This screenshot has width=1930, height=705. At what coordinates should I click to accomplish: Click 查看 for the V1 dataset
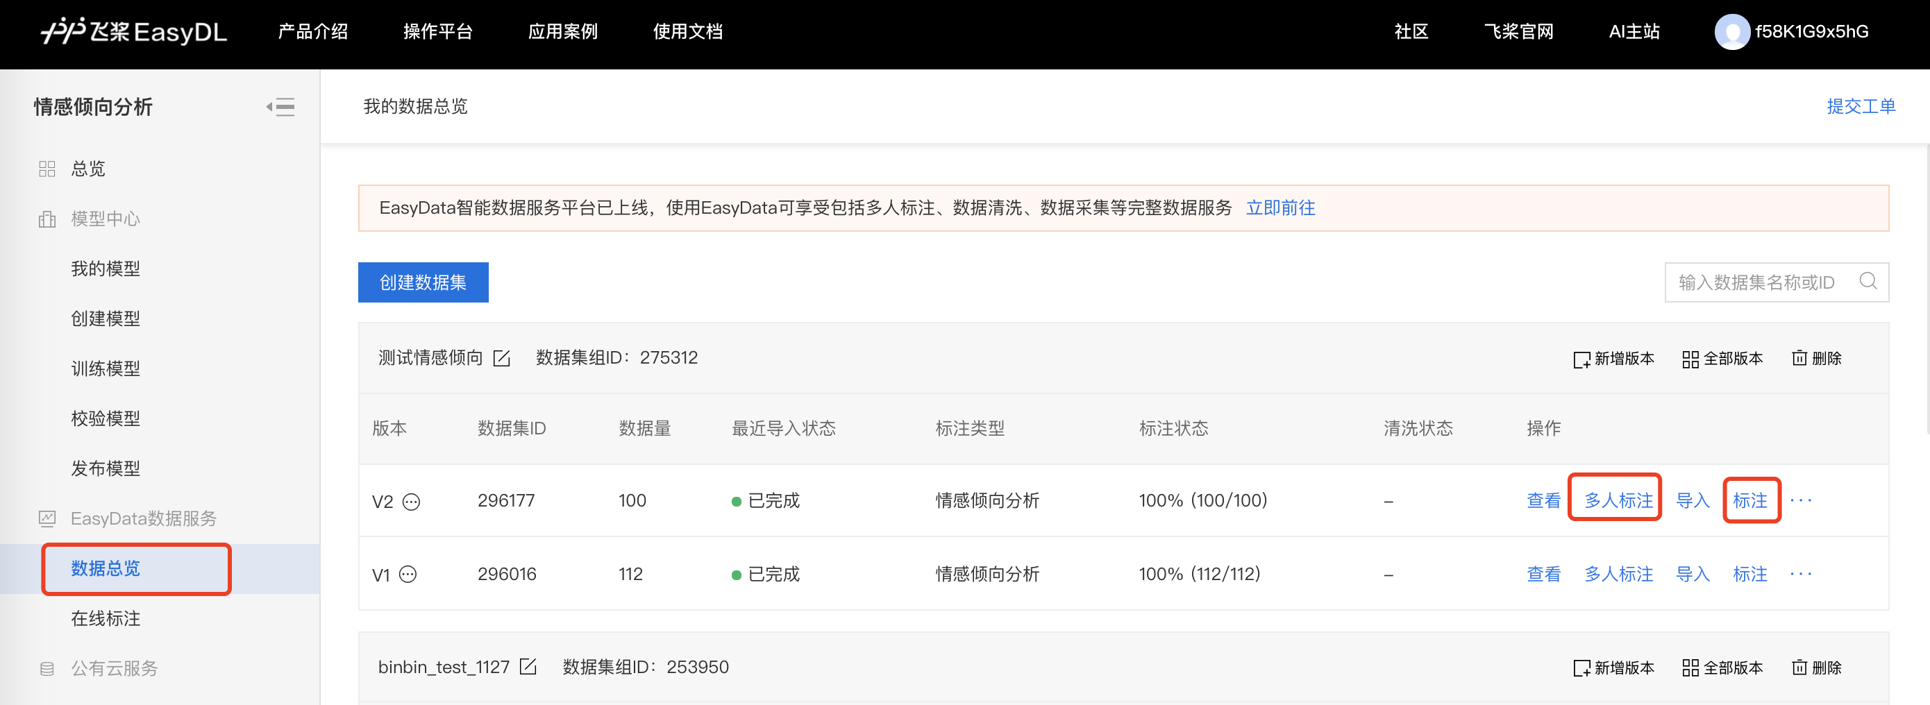click(1544, 574)
